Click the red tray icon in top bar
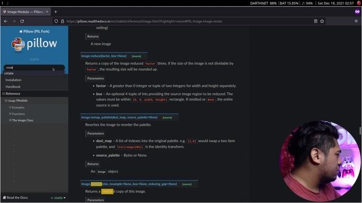 [x=359, y=3]
